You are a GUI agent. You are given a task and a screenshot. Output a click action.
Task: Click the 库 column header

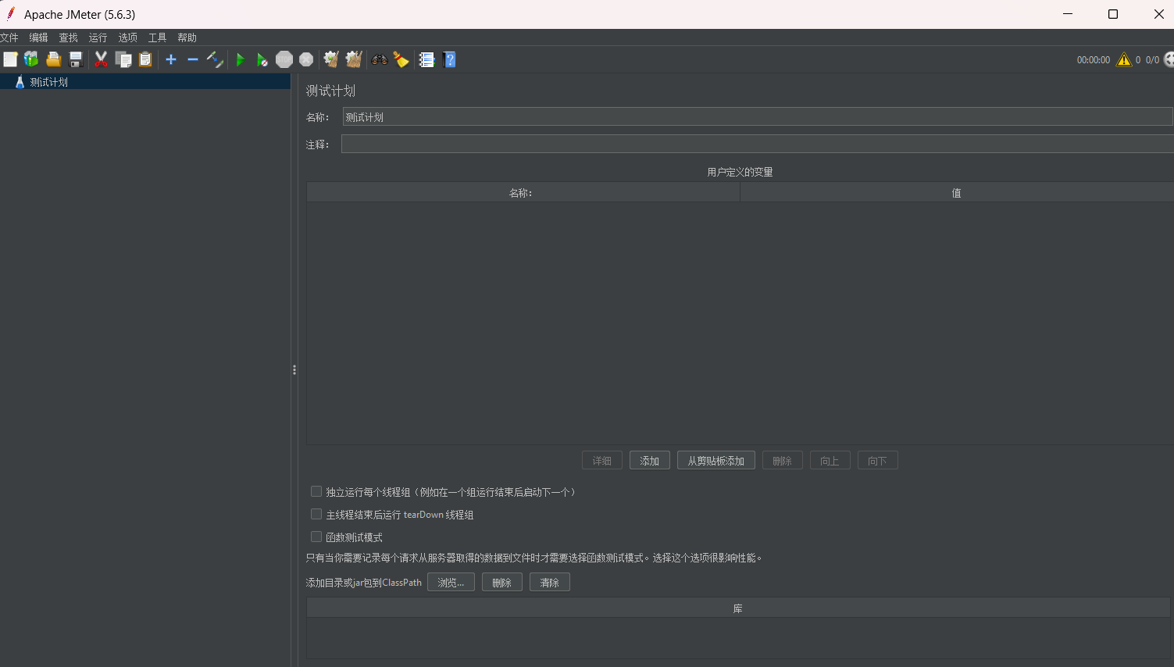point(738,608)
